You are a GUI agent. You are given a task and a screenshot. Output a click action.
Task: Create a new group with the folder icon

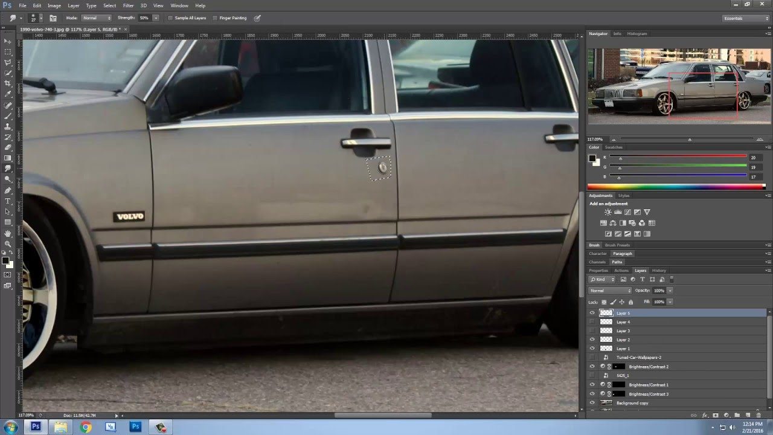pos(737,415)
